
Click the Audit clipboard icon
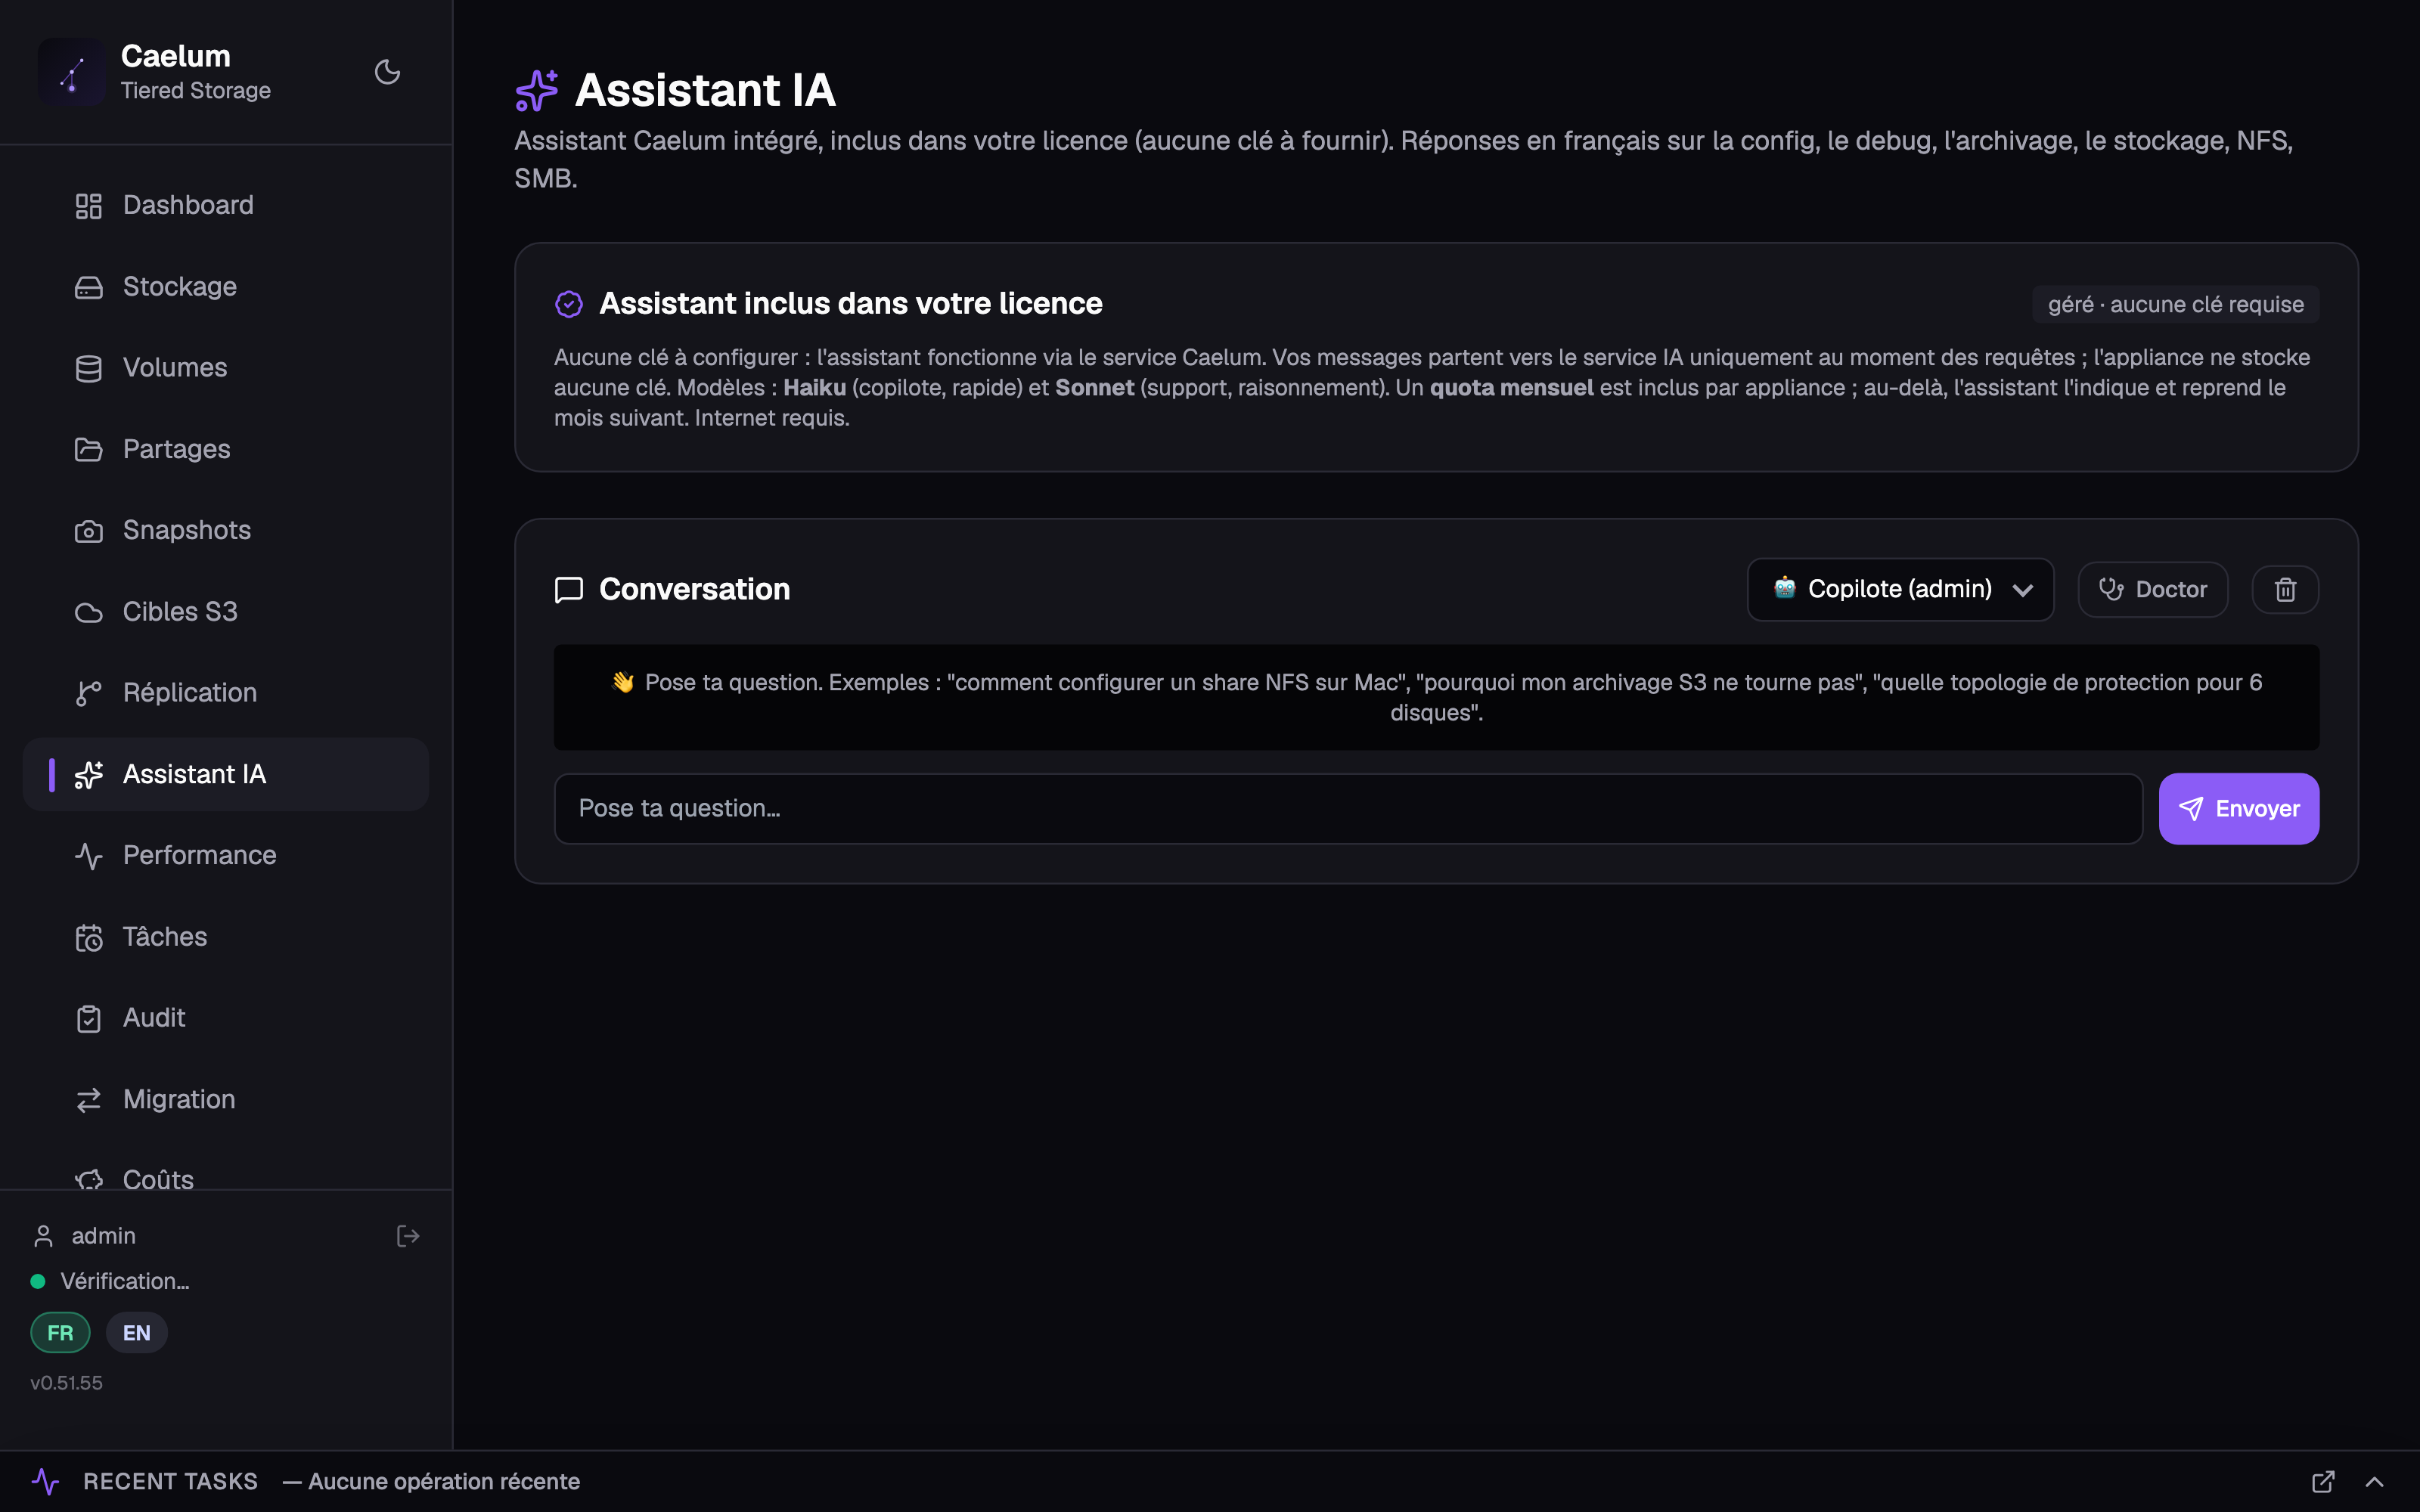tap(89, 1018)
